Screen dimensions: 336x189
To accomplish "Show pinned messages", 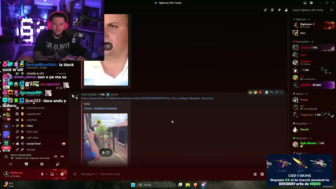I will 279,10.
